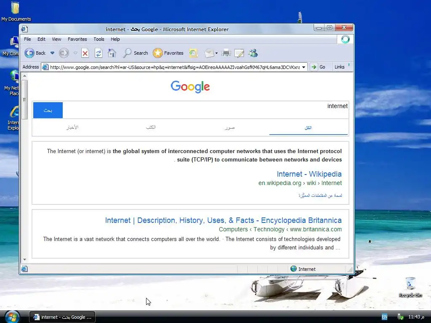
Task: Click the featured snippets info link
Action: [320, 196]
